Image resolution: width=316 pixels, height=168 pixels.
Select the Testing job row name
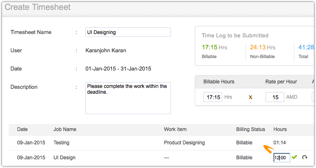62,143
